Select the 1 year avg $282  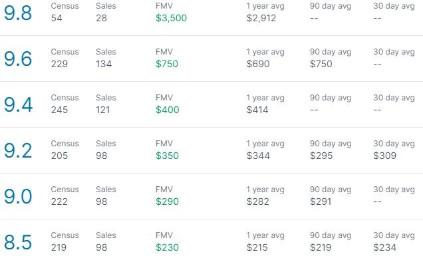tap(257, 201)
